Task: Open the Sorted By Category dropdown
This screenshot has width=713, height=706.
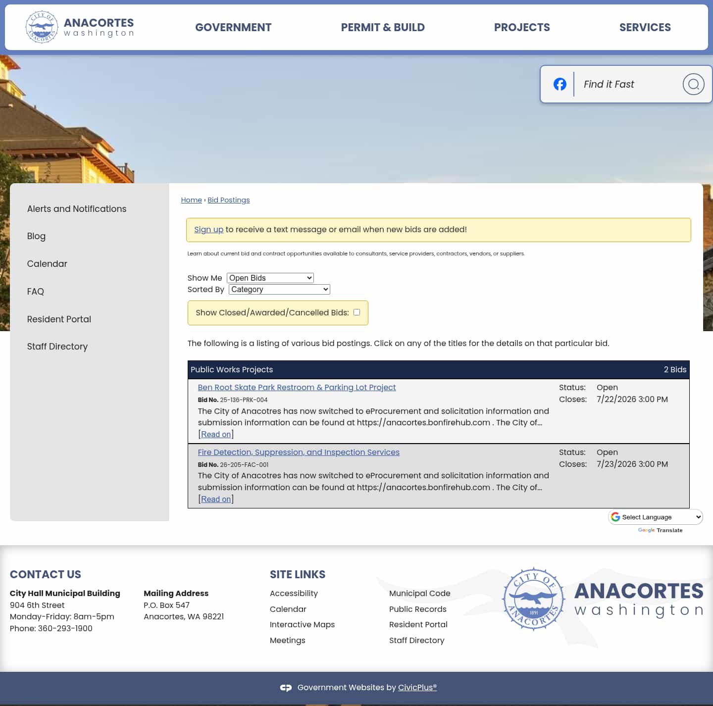Action: (279, 289)
